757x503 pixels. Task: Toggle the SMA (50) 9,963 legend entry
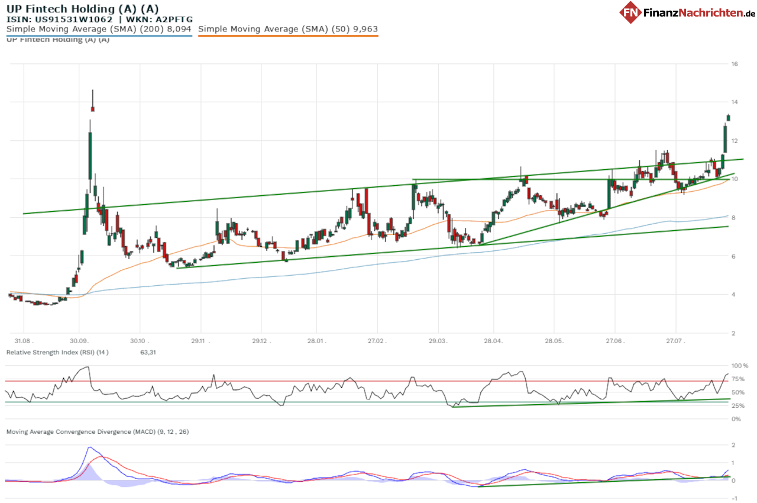click(x=288, y=28)
